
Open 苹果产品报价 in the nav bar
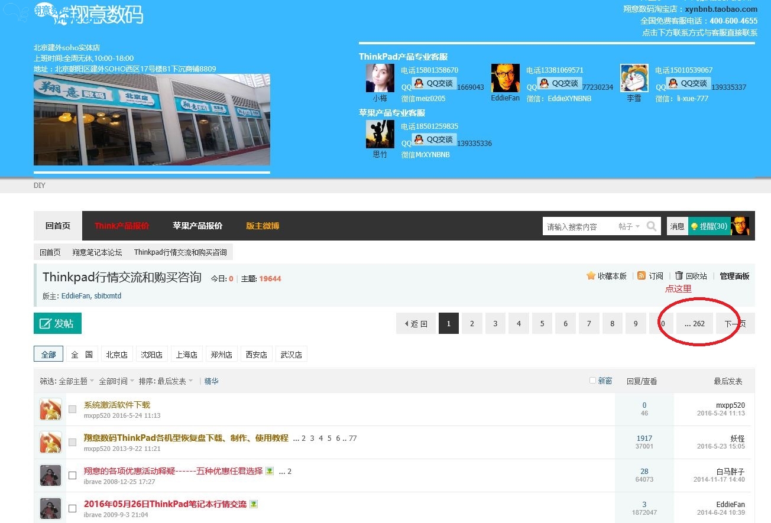pyautogui.click(x=197, y=226)
